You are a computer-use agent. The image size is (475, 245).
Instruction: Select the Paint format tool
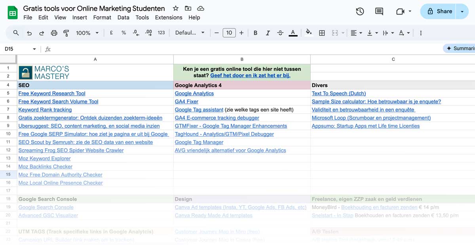pos(66,33)
